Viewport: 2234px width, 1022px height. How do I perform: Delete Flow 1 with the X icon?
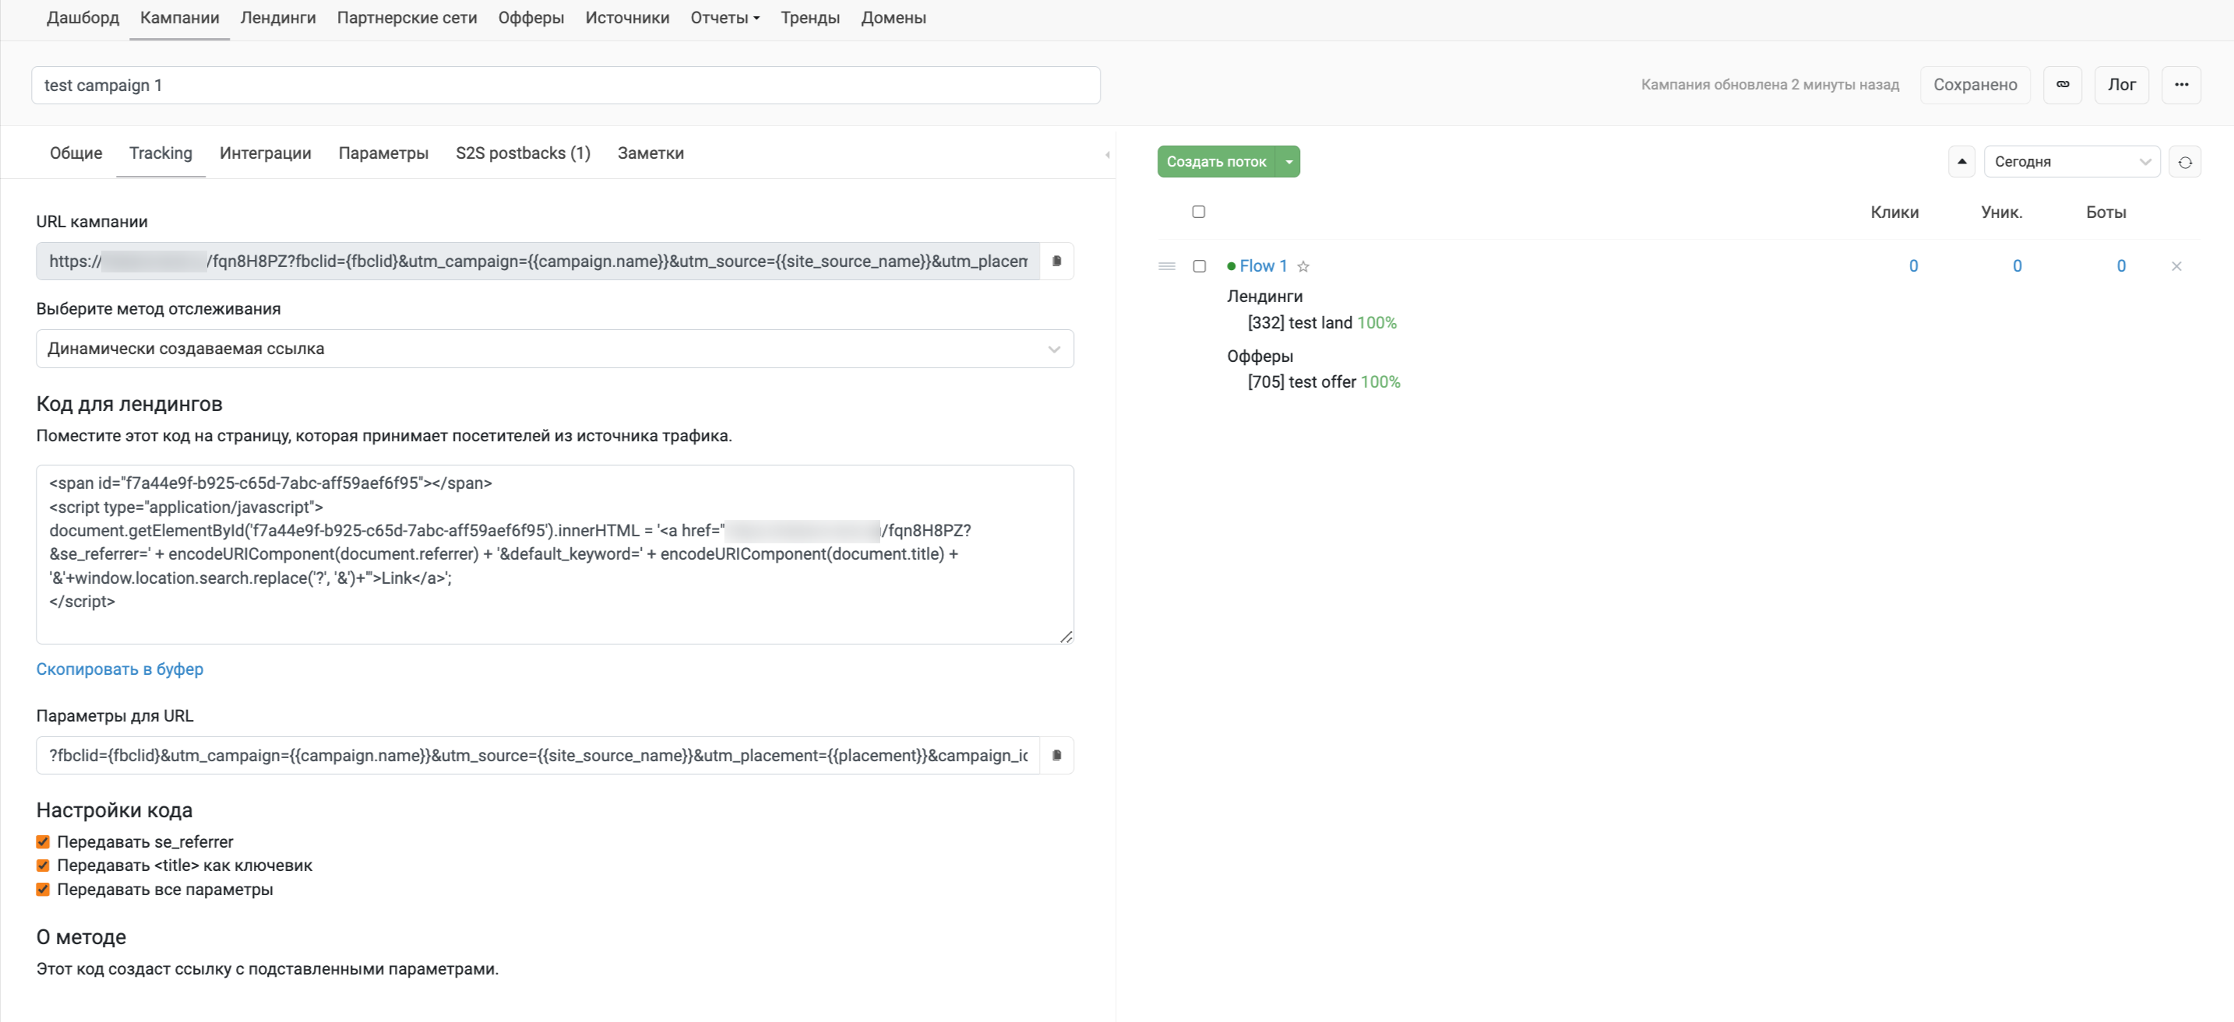pyautogui.click(x=2176, y=266)
